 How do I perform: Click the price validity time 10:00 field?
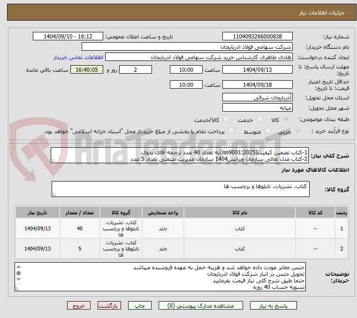tap(186, 85)
